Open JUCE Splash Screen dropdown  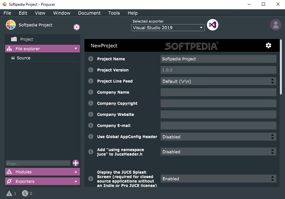click(x=218, y=179)
